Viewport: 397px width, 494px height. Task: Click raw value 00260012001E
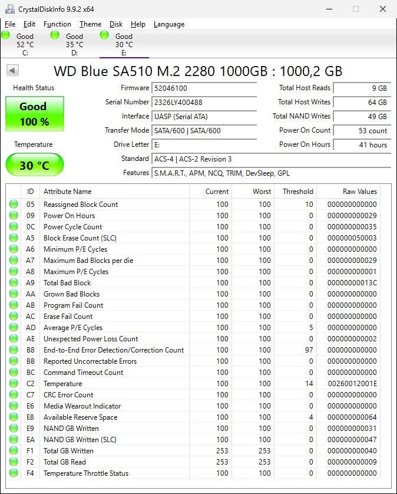coord(352,383)
